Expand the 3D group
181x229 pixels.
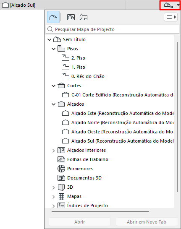(x=53, y=187)
